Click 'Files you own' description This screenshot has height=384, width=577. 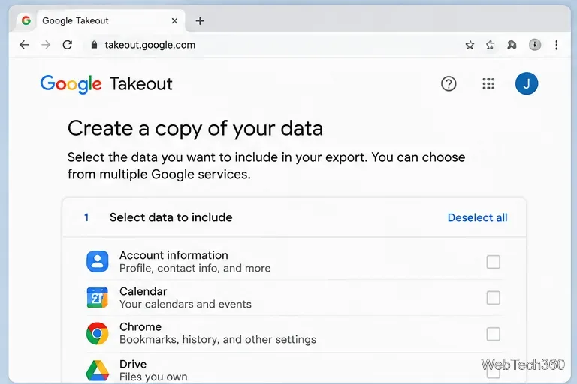tap(153, 376)
